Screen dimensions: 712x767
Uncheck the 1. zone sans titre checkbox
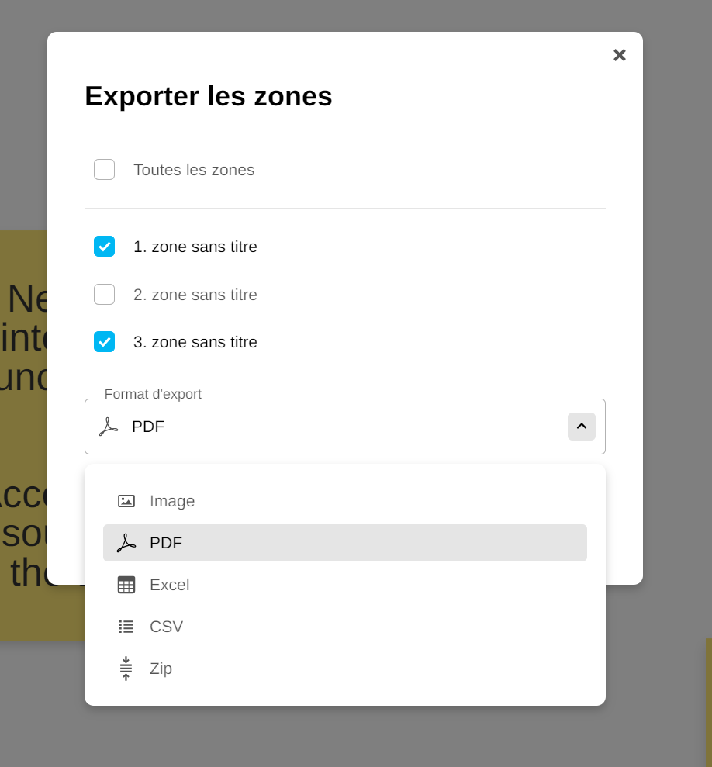coord(105,247)
